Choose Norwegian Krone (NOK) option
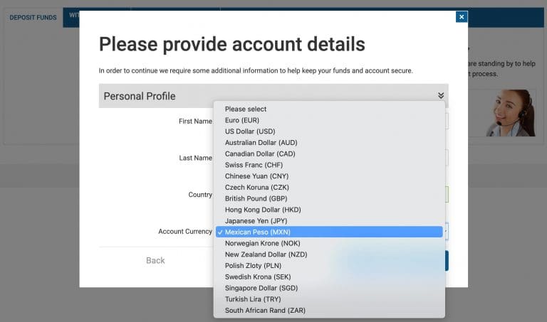 click(329, 243)
